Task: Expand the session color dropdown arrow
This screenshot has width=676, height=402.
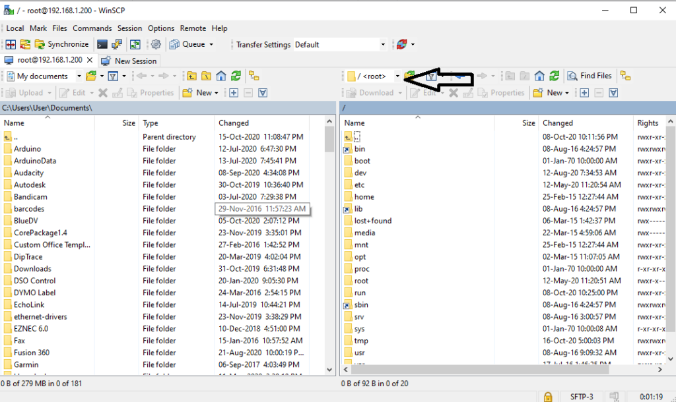Action: pos(413,44)
